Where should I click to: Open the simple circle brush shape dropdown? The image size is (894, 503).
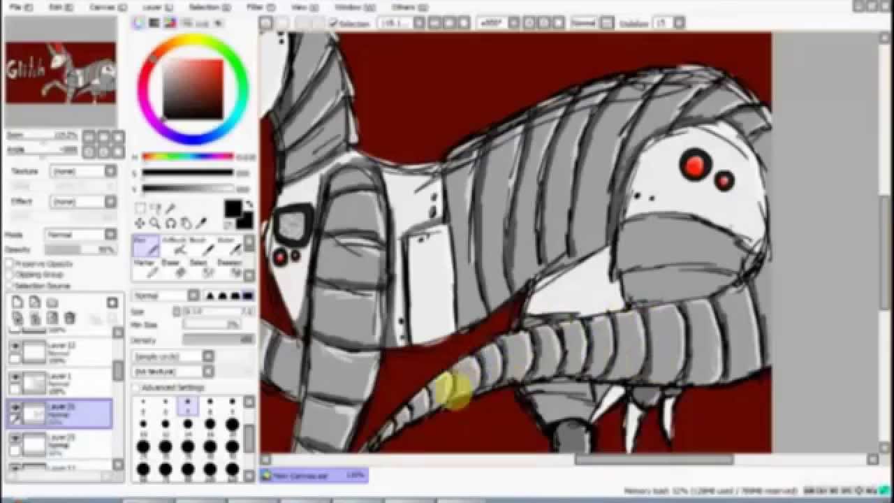pos(174,356)
